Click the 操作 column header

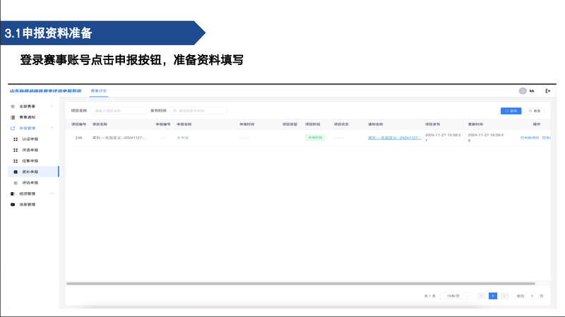click(537, 124)
